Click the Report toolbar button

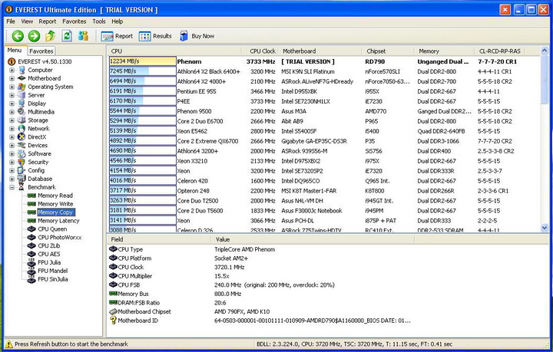point(117,36)
